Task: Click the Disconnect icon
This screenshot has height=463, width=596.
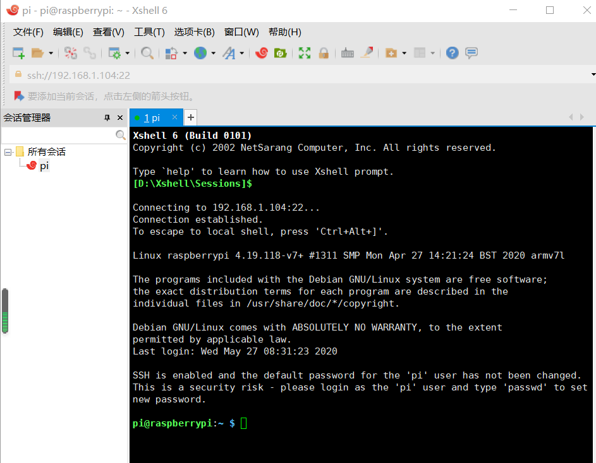Action: coord(71,53)
